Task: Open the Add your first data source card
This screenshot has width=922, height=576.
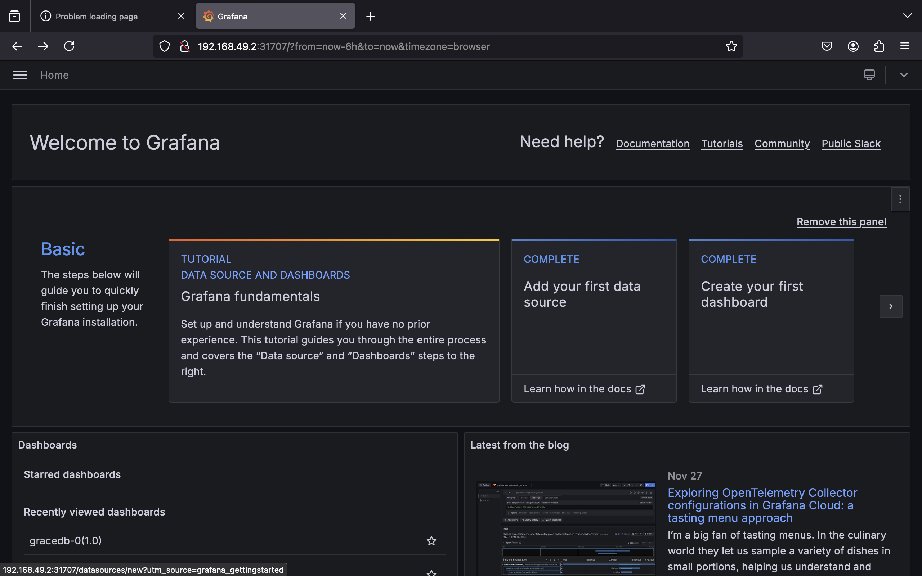Action: point(594,307)
